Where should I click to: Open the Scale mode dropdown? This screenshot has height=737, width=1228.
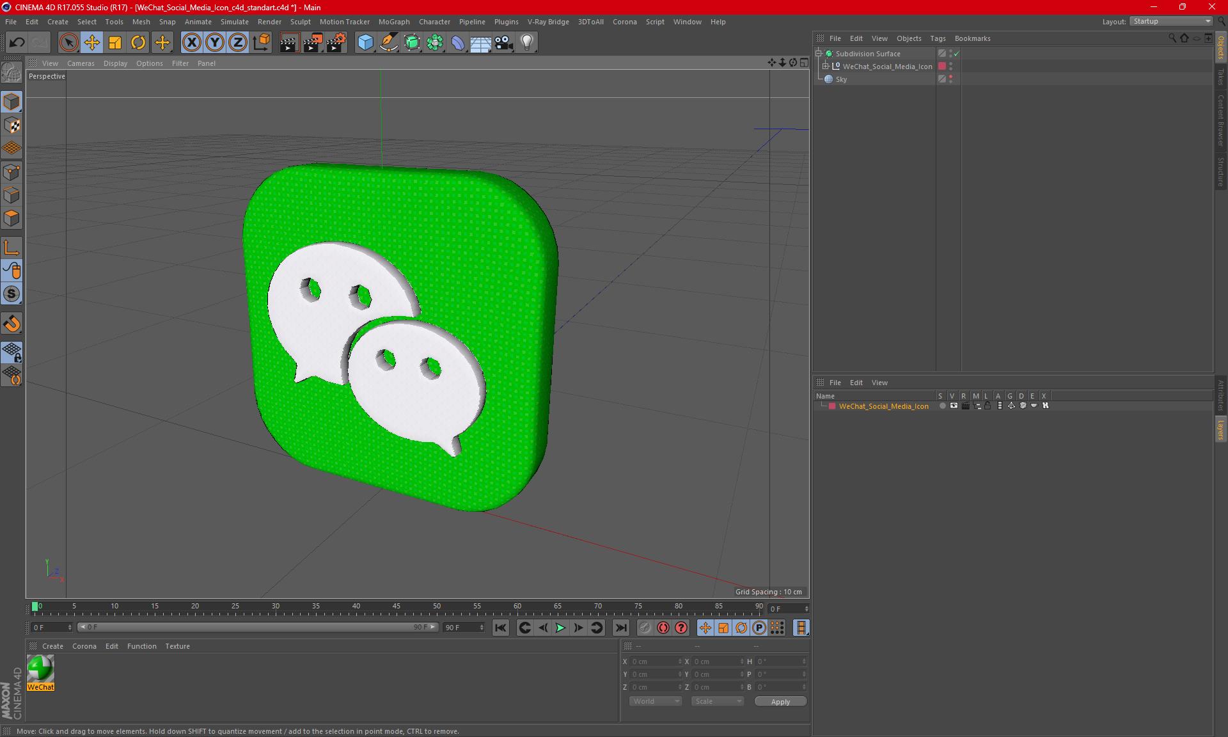click(718, 701)
